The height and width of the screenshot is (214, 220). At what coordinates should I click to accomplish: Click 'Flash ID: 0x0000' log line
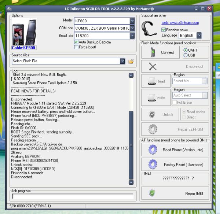point(24,128)
